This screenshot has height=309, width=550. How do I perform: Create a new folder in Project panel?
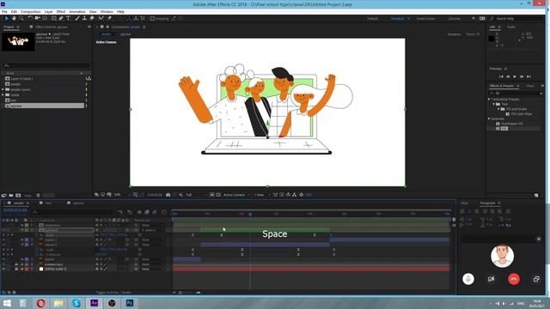(x=11, y=195)
